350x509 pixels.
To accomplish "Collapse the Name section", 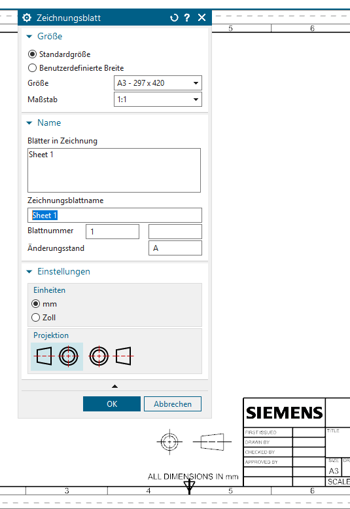I will coord(29,123).
